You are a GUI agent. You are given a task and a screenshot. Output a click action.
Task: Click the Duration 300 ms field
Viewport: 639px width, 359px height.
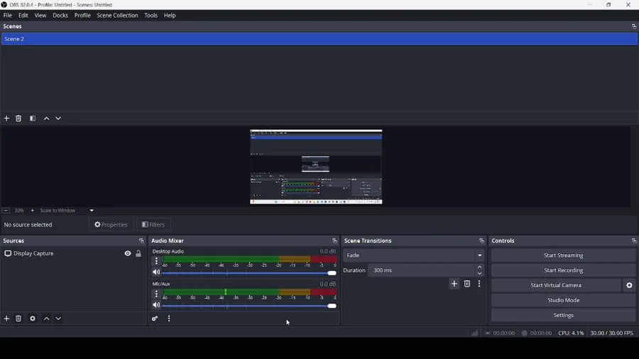point(421,270)
